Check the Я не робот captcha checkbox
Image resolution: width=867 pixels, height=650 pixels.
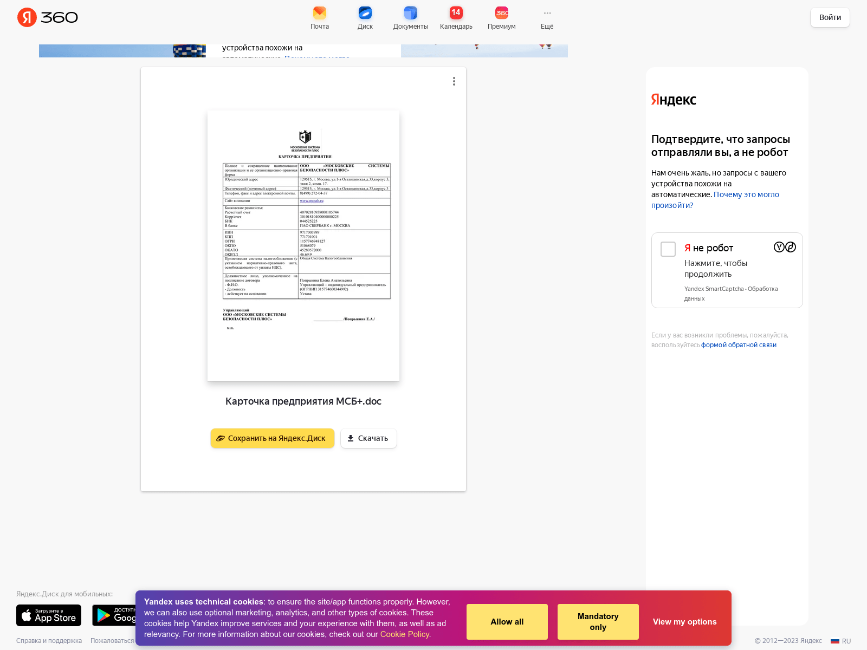click(x=668, y=249)
